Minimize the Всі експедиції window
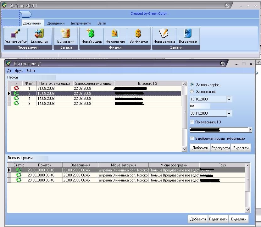Screen dimensions: 261x227 point(236,64)
